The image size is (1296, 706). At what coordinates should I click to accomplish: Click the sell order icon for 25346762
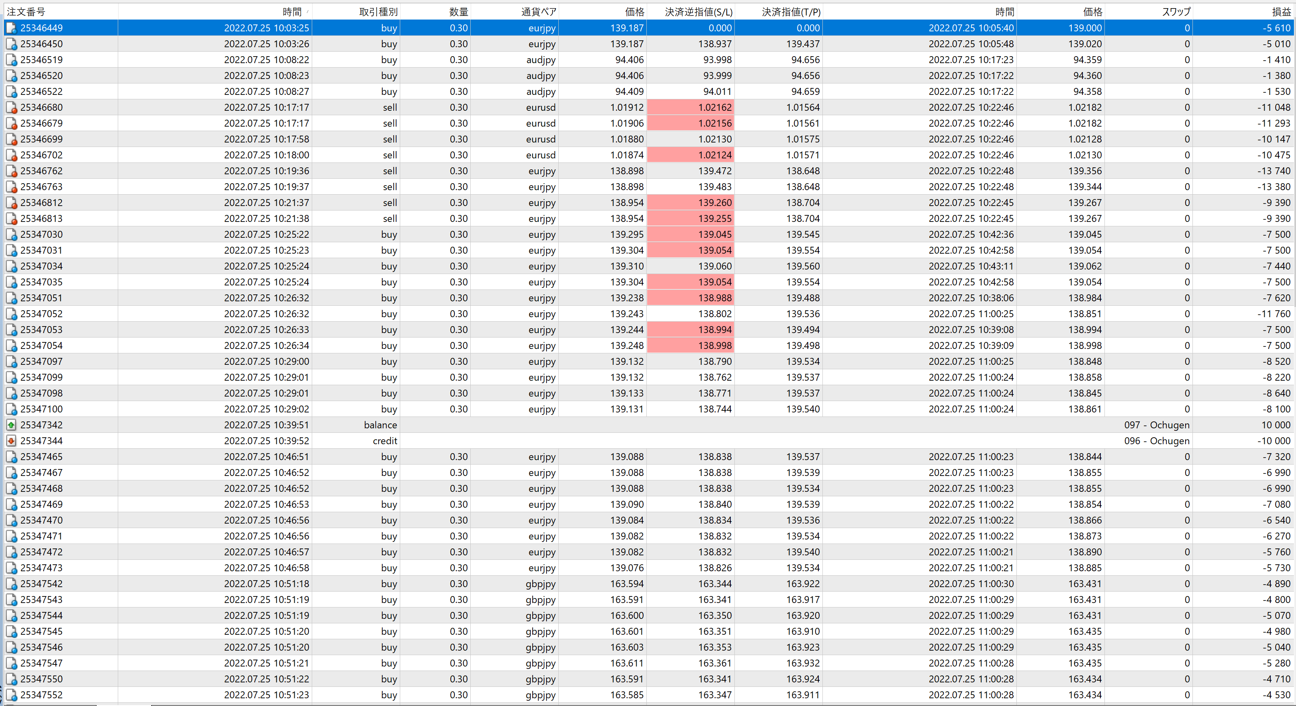[11, 171]
